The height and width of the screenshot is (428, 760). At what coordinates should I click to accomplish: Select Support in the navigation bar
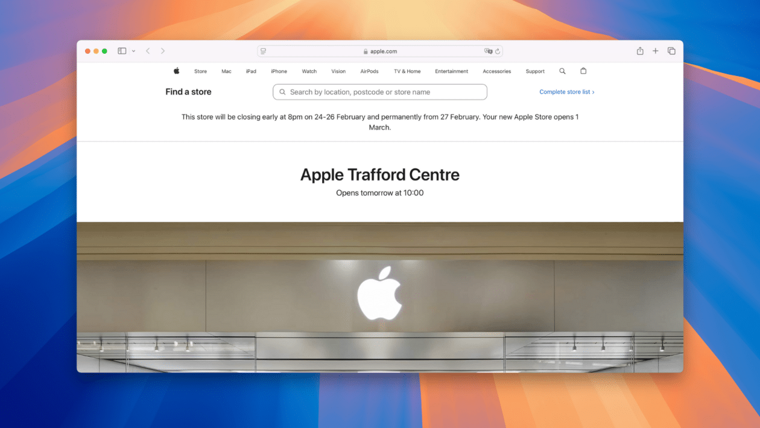pos(535,71)
